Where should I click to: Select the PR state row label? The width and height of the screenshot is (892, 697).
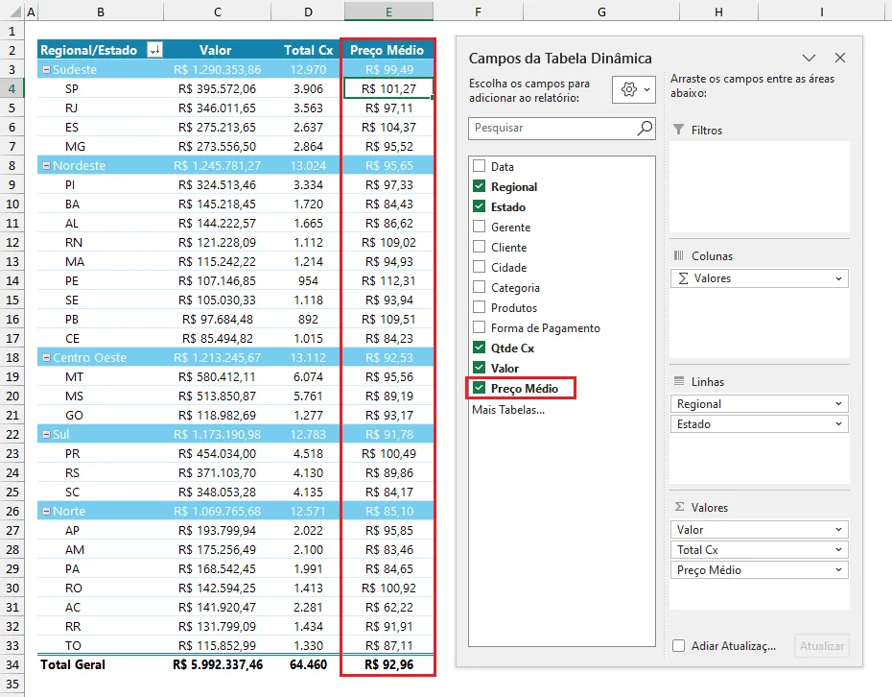tap(101, 454)
